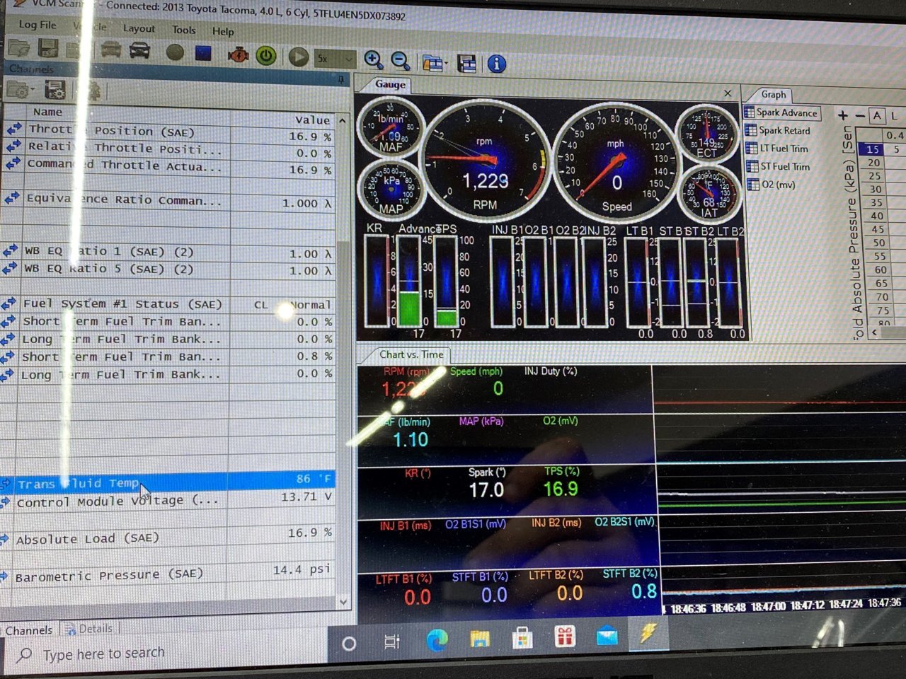Click the blue information icon
906x679 pixels.
click(x=497, y=64)
